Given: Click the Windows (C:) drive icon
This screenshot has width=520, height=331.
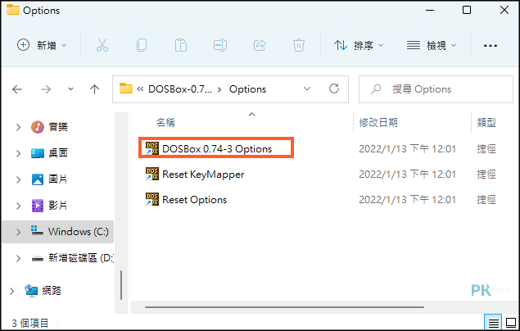Looking at the screenshot, I should 37,230.
